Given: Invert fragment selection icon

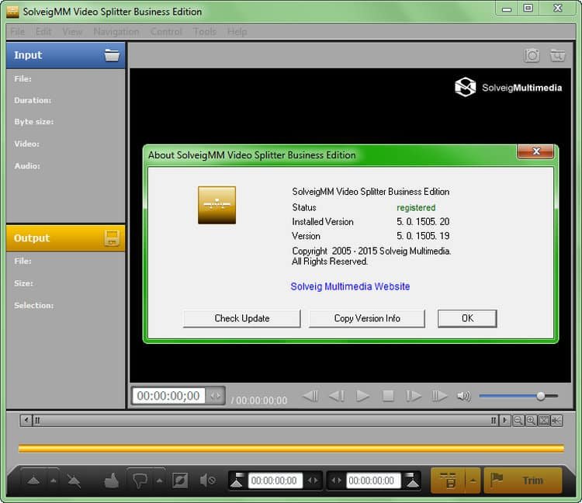Looking at the screenshot, I should pyautogui.click(x=180, y=480).
